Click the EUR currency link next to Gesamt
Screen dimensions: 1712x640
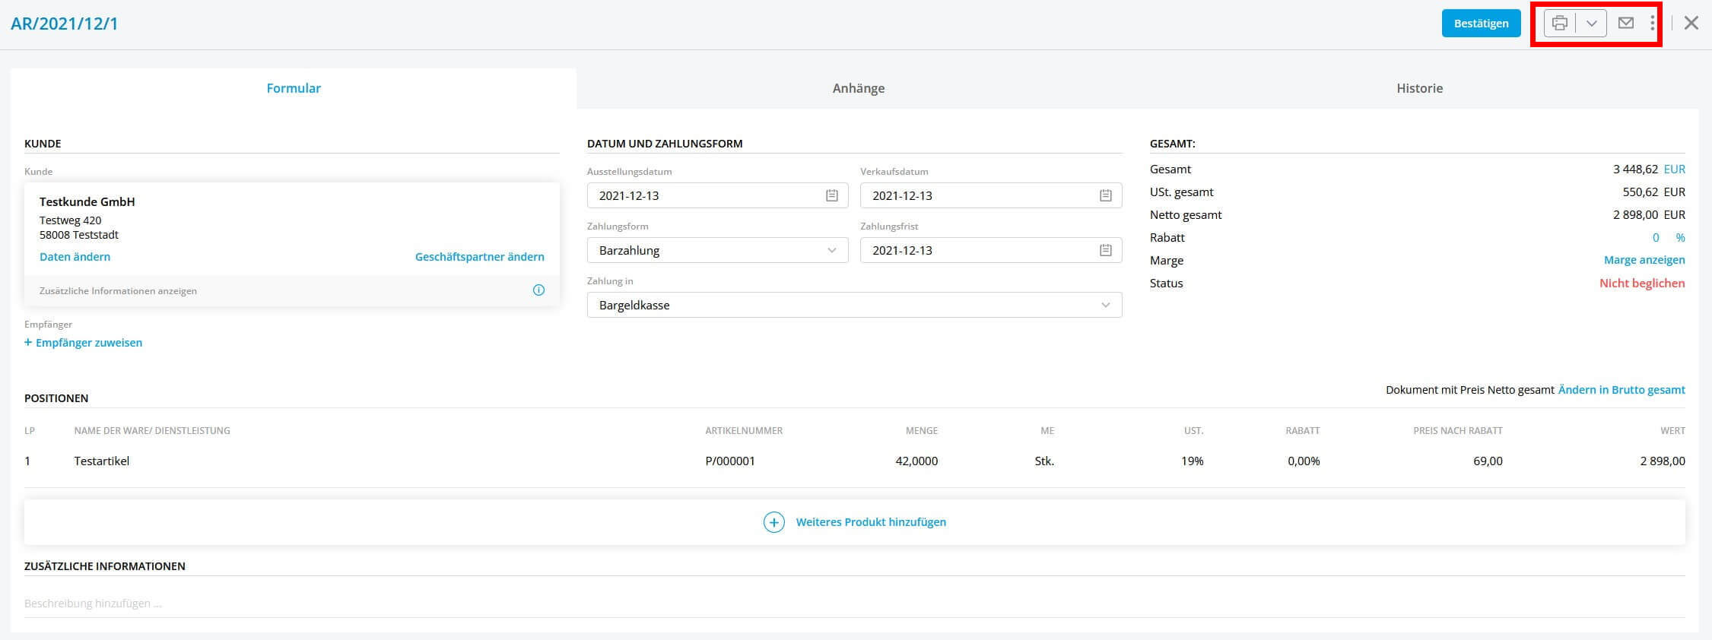pos(1675,170)
